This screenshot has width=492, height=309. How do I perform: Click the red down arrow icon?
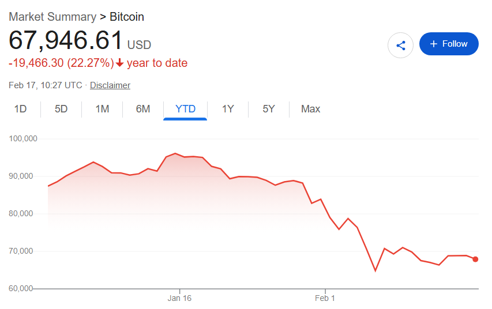(120, 63)
